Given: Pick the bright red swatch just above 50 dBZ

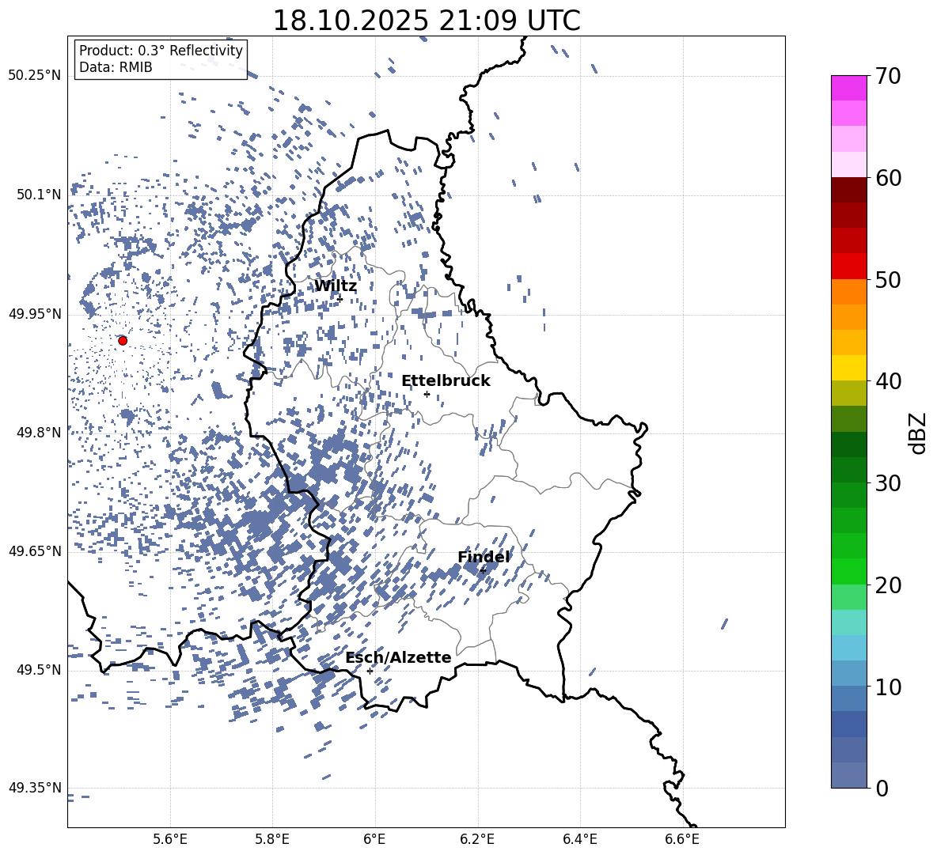Looking at the screenshot, I should pyautogui.click(x=849, y=267).
